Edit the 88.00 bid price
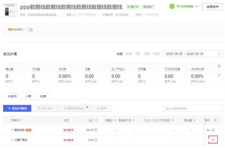The image size is (225, 148). coord(96,130)
